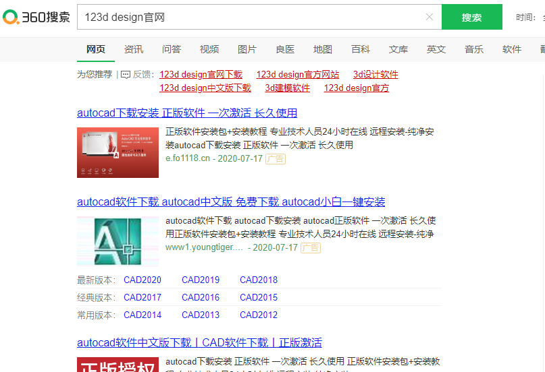The width and height of the screenshot is (545, 372).
Task: Click the e.fo1118.cn source URL
Action: tap(188, 158)
